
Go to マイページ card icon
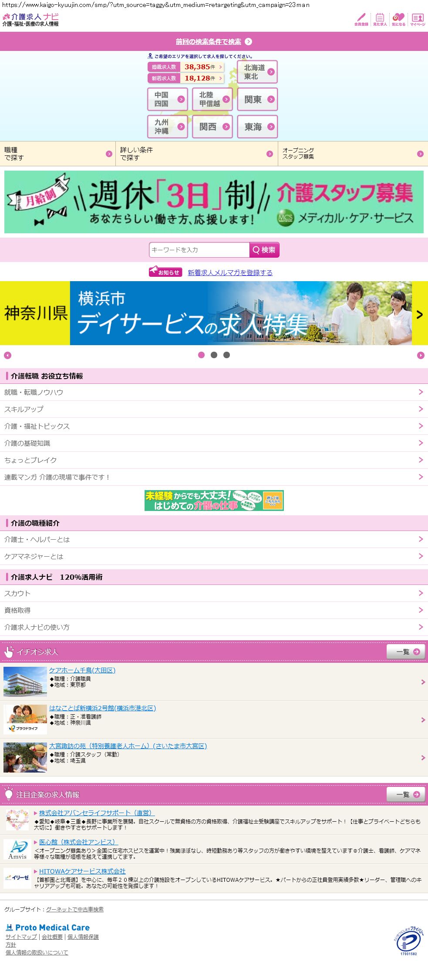[x=418, y=20]
